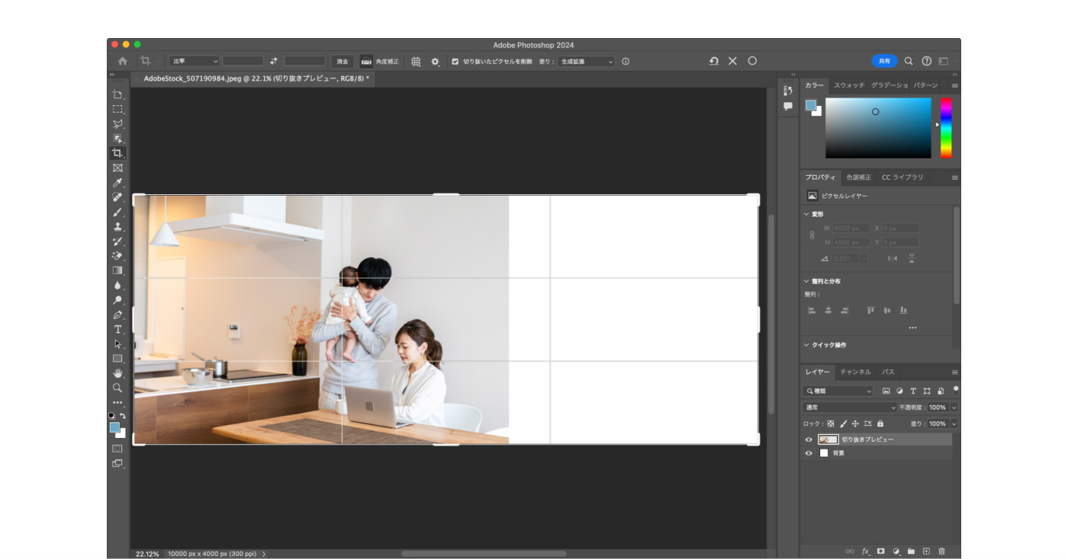The width and height of the screenshot is (1068, 559).
Task: Select the Eyedropper tool in the toolbar
Action: tap(117, 183)
